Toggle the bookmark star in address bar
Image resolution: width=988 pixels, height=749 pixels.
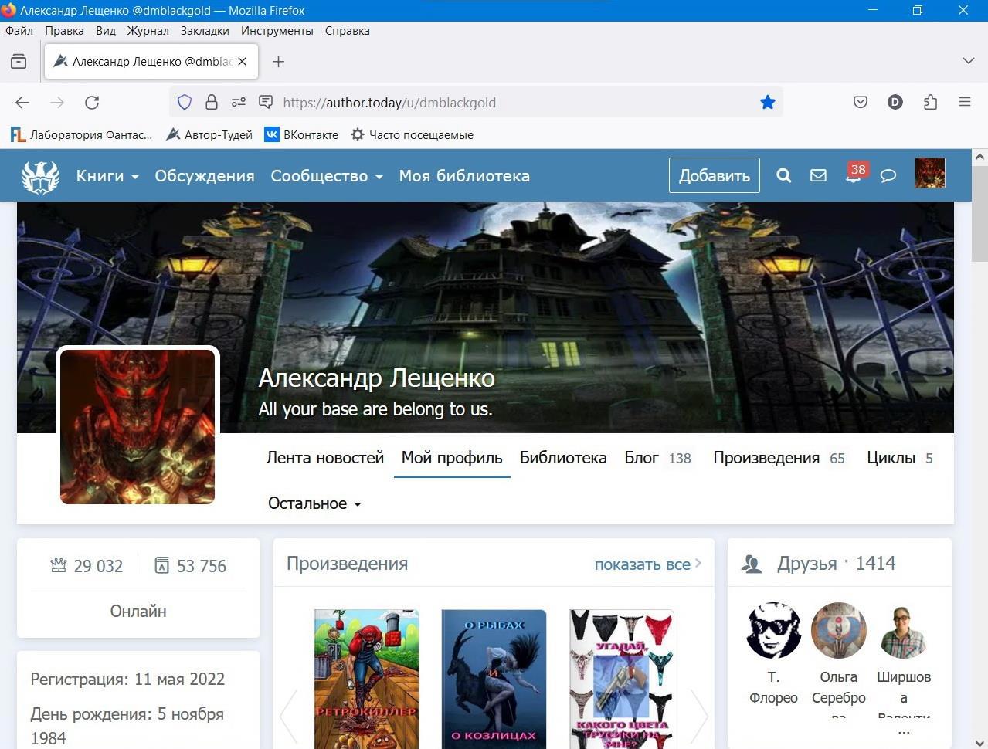click(x=767, y=103)
